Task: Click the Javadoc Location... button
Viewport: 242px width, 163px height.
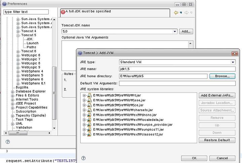Action: [217, 103]
